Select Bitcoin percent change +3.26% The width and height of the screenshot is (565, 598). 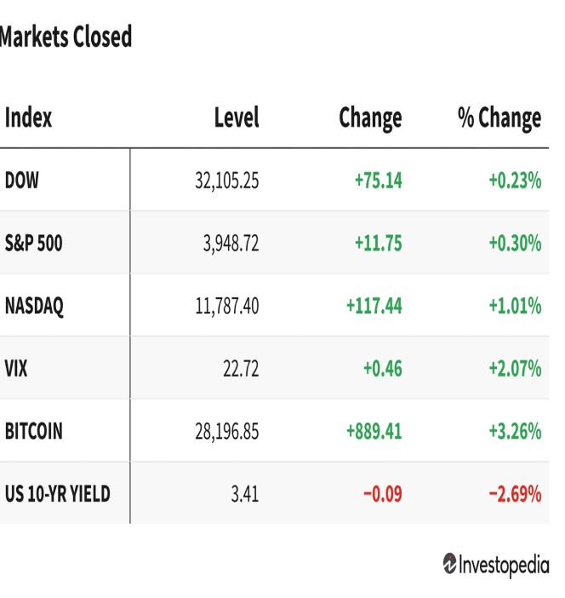pyautogui.click(x=515, y=431)
